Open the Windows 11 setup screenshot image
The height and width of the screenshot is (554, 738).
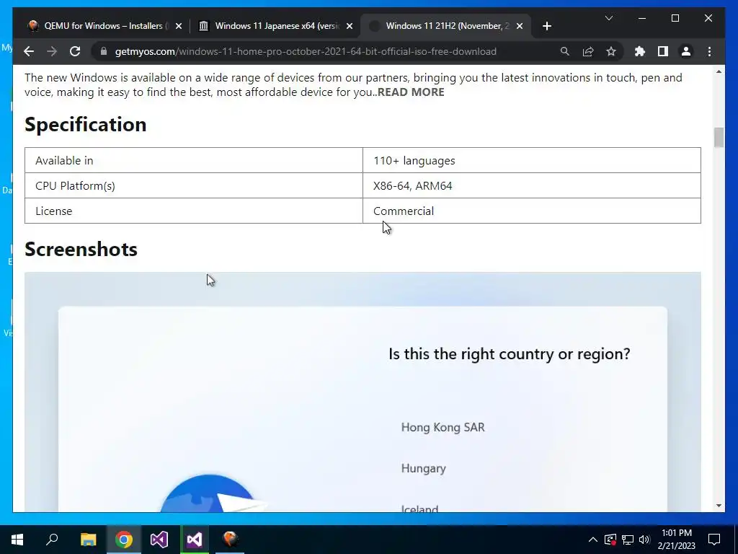pos(363,392)
